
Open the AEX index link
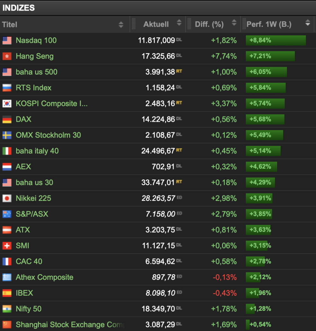coord(23,167)
